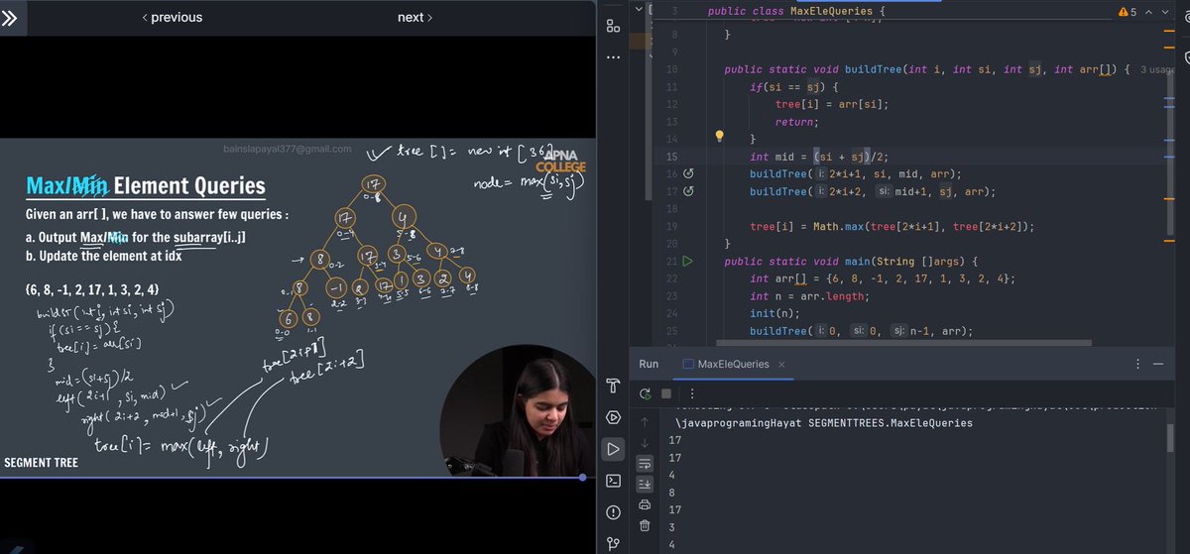This screenshot has height=554, width=1190.
Task: Click recursive call gutter icon on line 17
Action: [688, 191]
